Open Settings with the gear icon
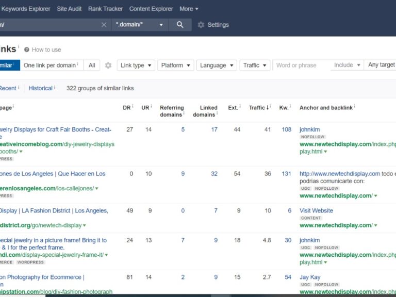 coord(201,25)
